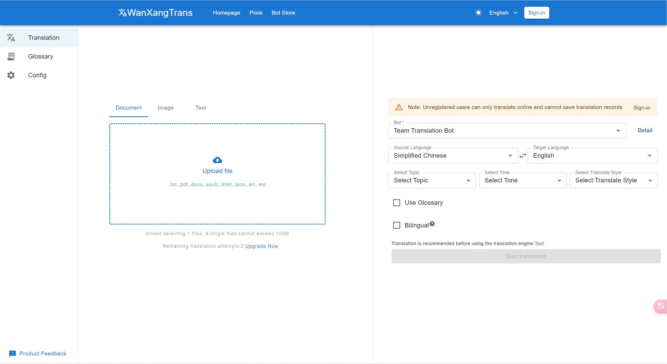
Task: Click the cloud upload icon
Action: (217, 160)
